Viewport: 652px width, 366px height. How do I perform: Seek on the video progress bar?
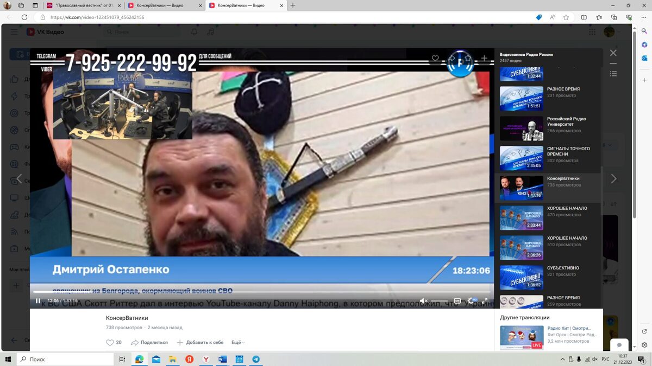click(x=261, y=292)
